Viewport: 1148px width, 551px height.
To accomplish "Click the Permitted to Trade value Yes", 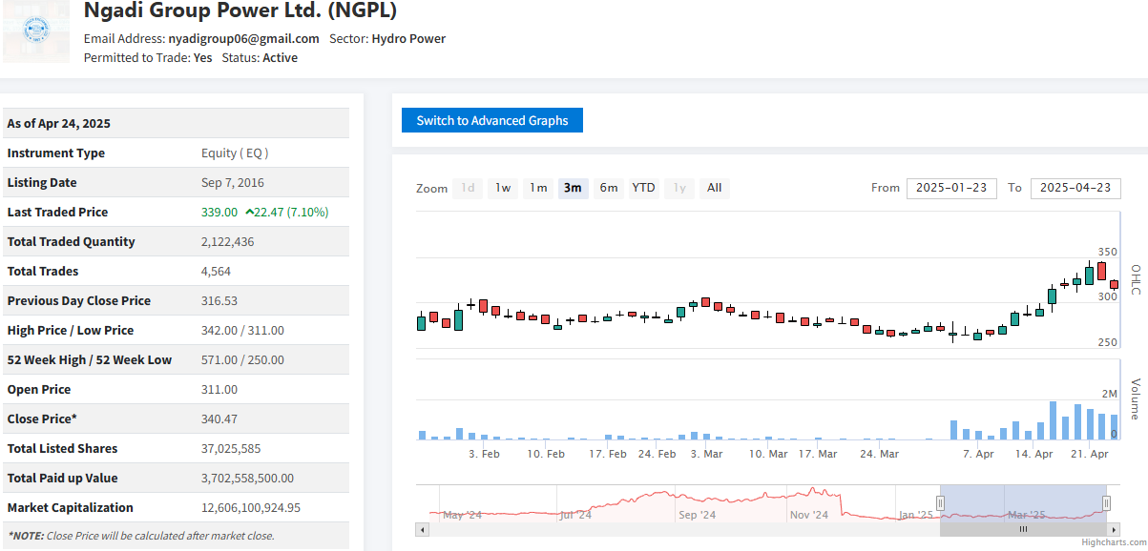I will tap(202, 58).
